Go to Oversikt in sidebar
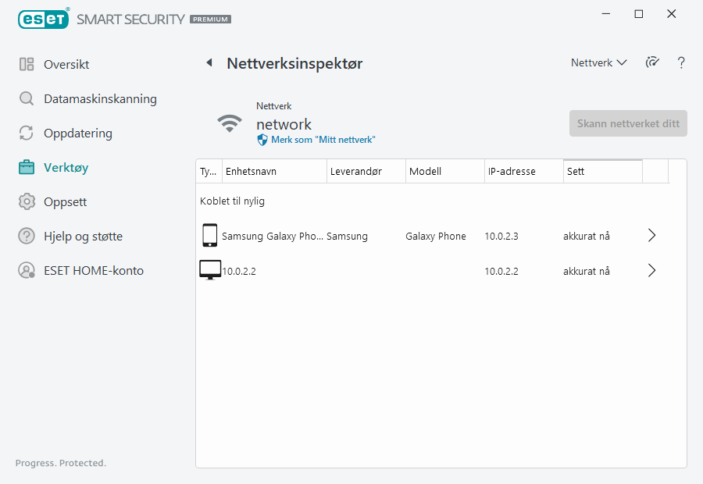 66,65
